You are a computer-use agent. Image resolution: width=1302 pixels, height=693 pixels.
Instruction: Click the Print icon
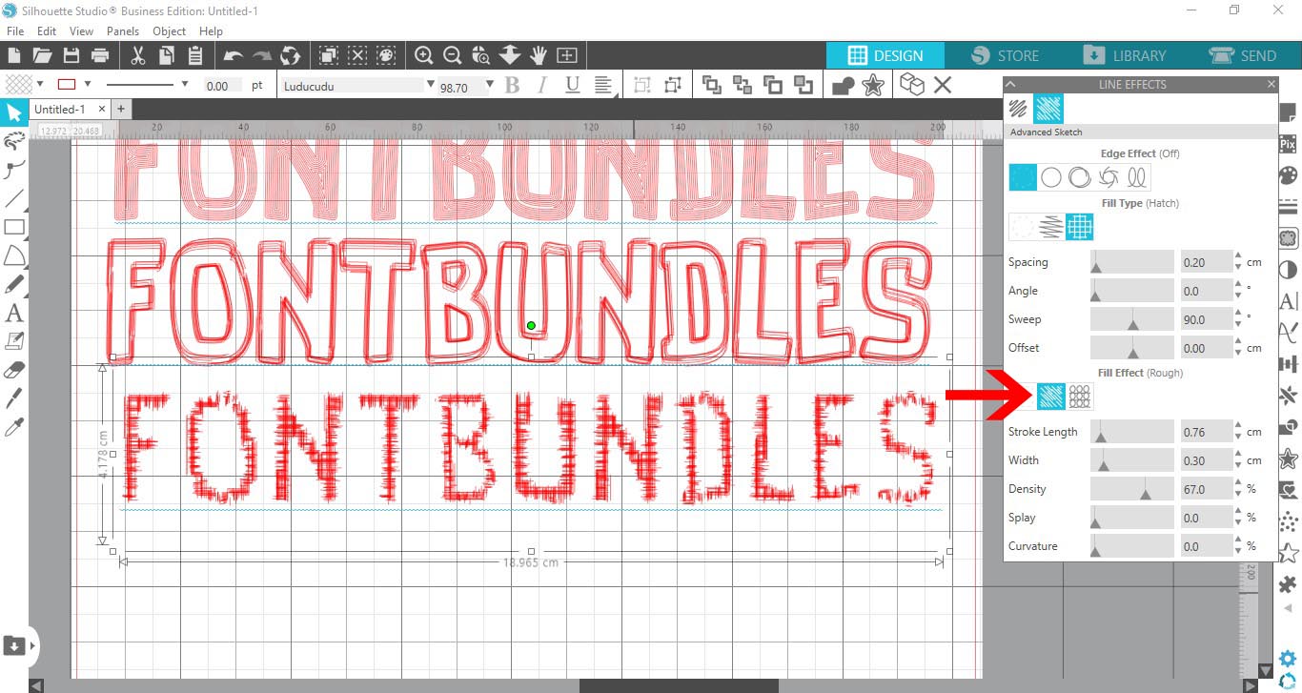point(99,55)
